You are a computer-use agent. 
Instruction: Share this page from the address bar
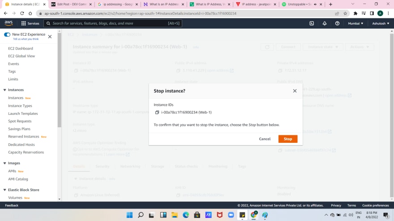coord(337,13)
